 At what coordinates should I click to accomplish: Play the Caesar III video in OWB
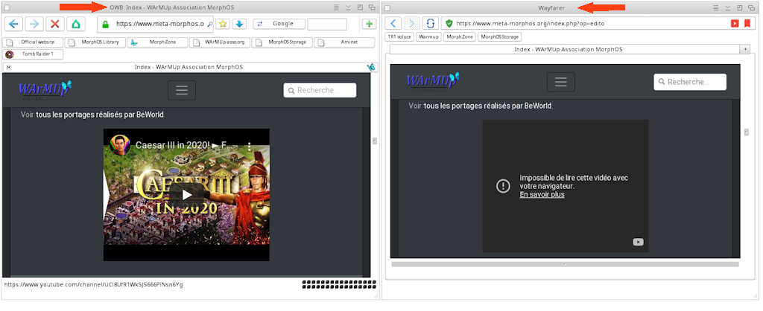(x=186, y=195)
